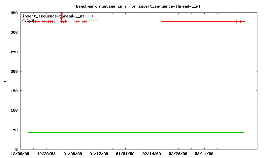Image resolution: width=264 pixels, height=158 pixels.
Task: Select the insert_sequence-thread-__mt legend label
Action: click(53, 16)
